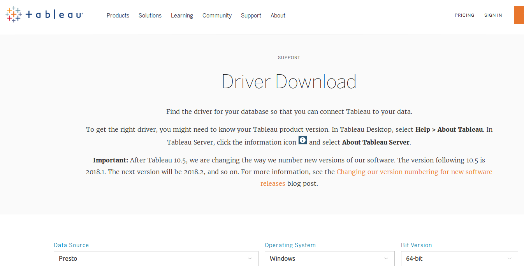Click the information icon in the text
Viewport: 524px width, 279px height.
(302, 140)
